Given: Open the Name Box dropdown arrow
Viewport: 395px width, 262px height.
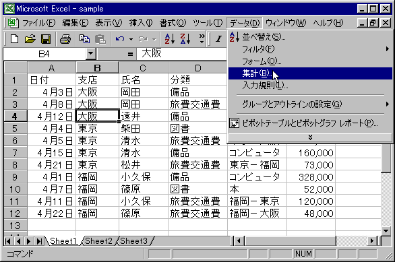Looking at the screenshot, I should pyautogui.click(x=91, y=53).
